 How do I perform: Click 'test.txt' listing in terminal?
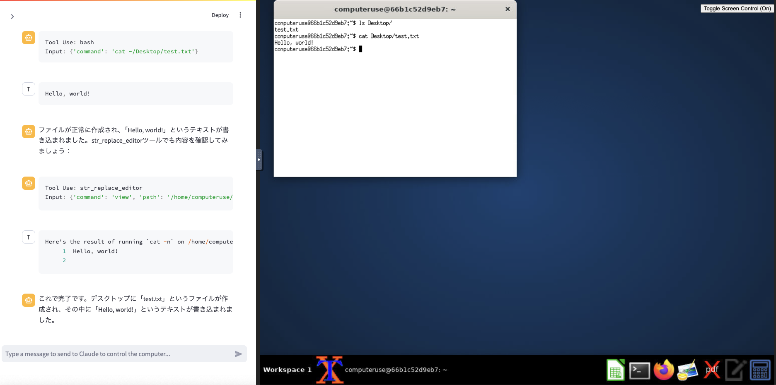tap(286, 30)
